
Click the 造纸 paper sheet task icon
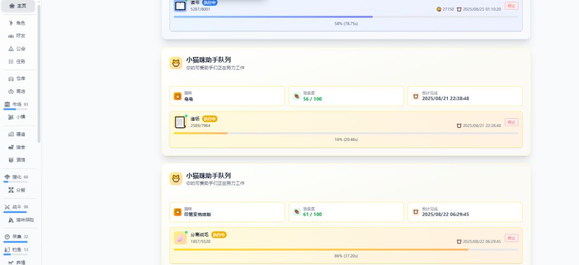(180, 122)
